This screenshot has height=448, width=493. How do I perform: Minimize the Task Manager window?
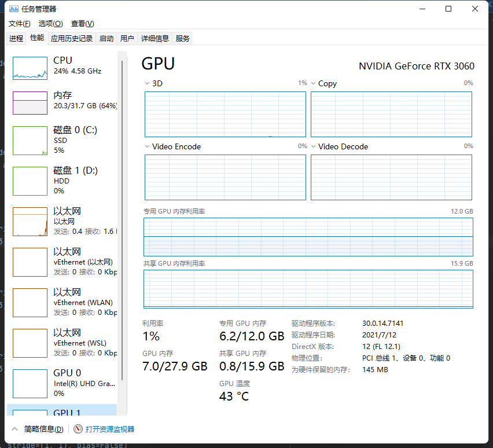(x=422, y=9)
